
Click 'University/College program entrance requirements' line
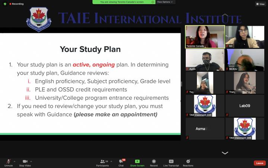(x=102, y=98)
